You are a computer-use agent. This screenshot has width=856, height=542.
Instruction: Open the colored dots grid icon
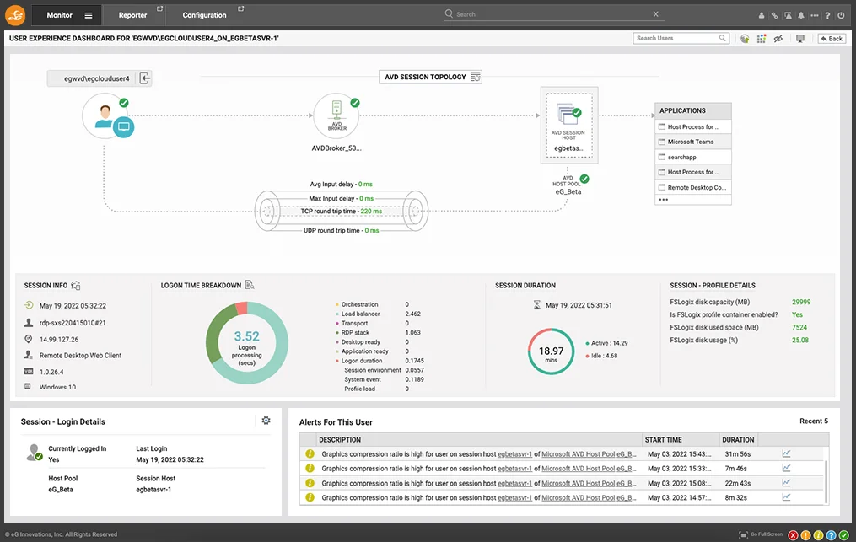pos(761,39)
